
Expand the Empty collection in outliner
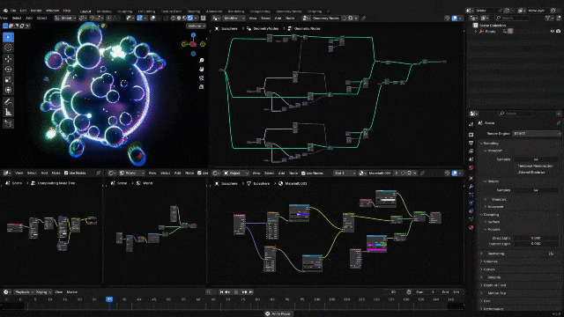(476, 32)
